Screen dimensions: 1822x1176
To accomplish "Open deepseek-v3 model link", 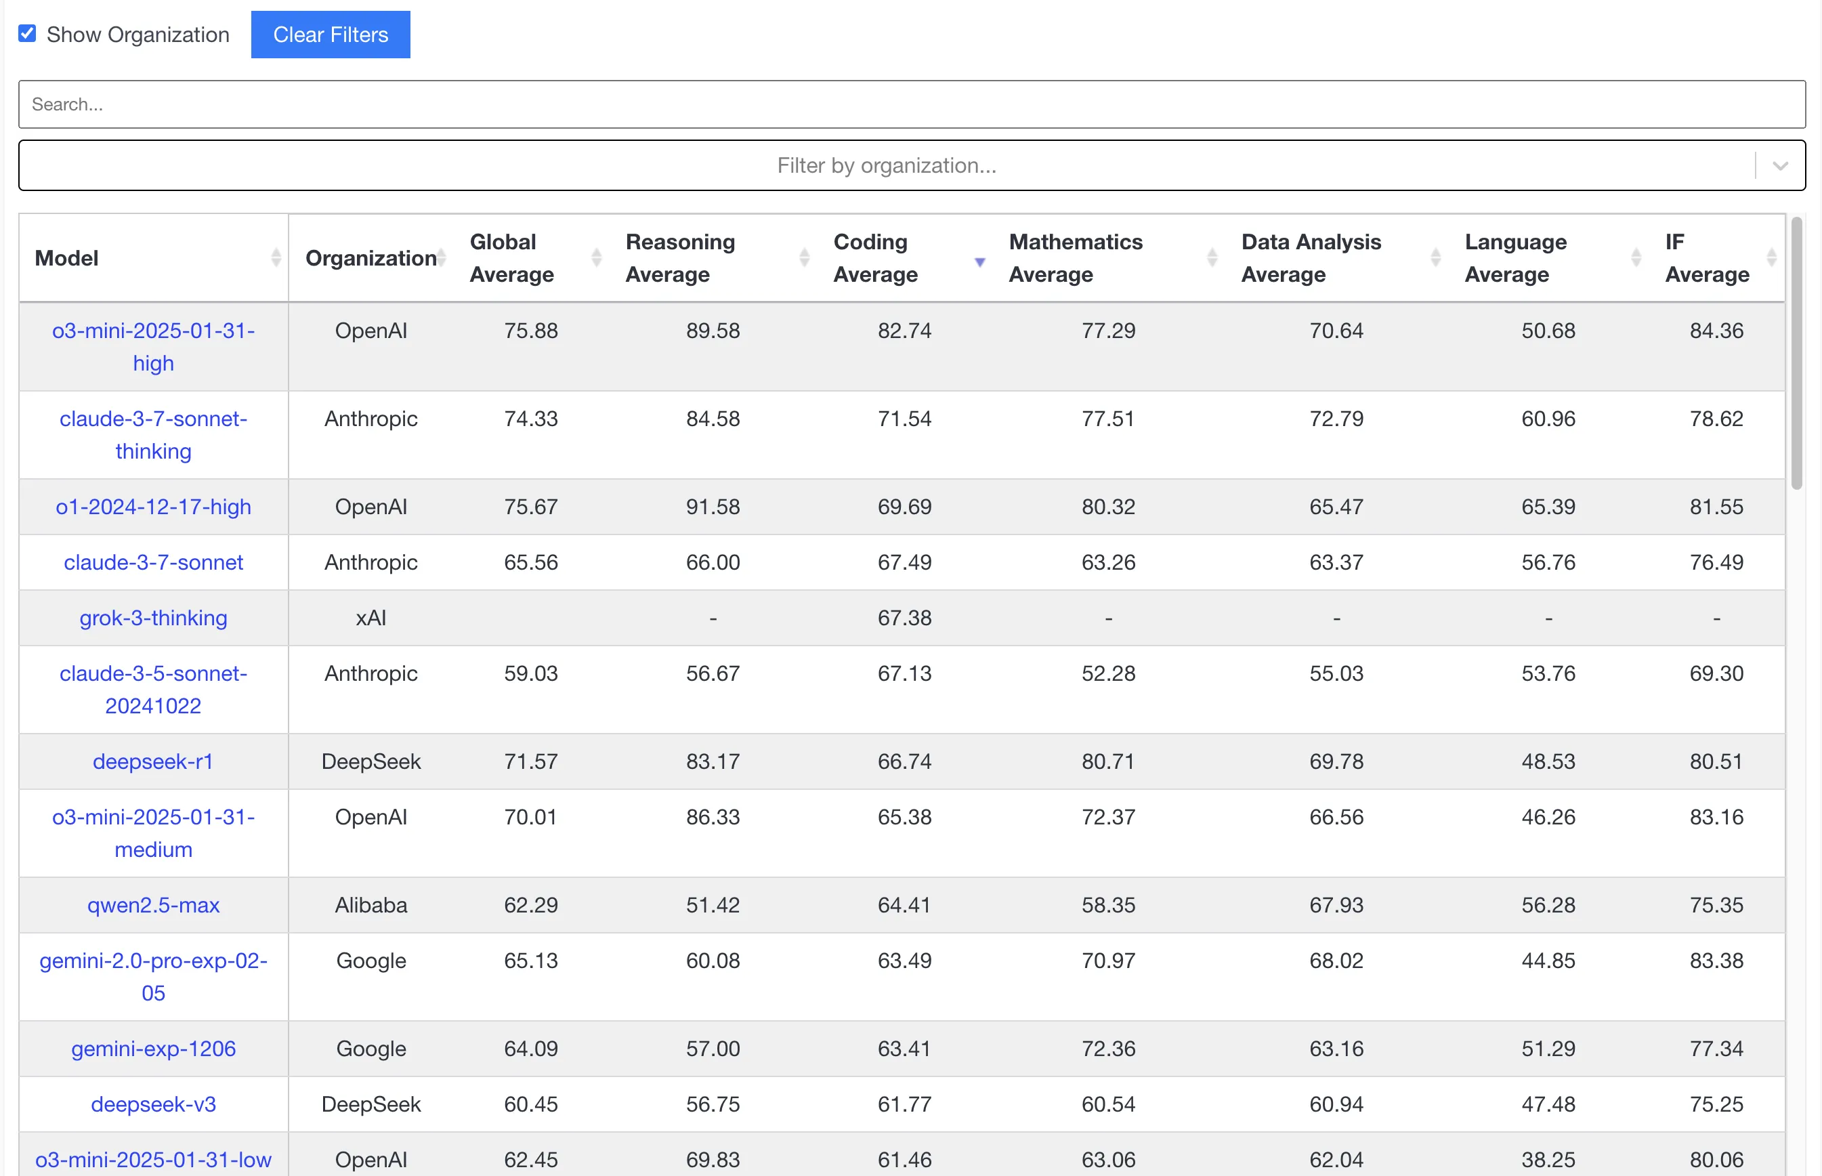I will point(154,1104).
